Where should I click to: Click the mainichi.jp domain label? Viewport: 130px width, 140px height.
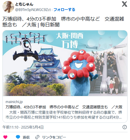click(x=14, y=102)
